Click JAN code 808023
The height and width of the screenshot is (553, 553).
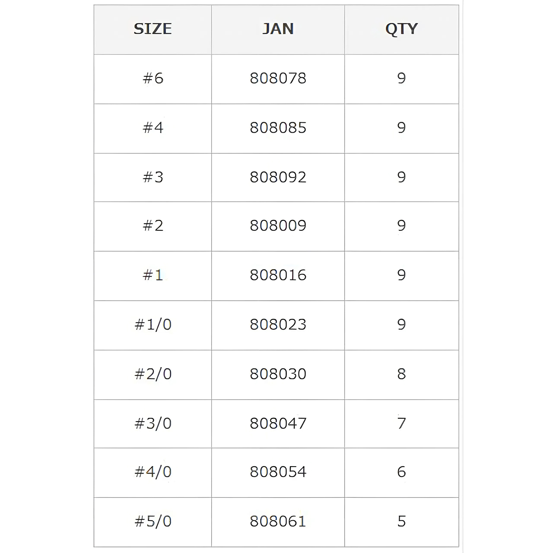point(278,324)
